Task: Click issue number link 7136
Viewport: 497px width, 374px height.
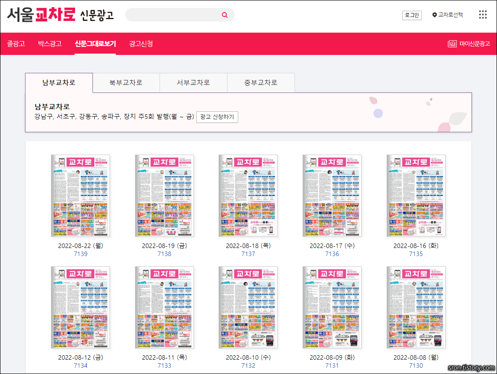Action: pos(332,254)
